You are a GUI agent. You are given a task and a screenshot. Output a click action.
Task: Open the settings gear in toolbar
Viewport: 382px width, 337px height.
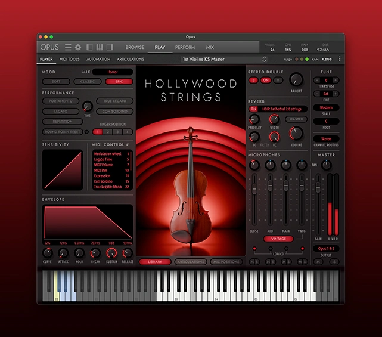[x=78, y=47]
